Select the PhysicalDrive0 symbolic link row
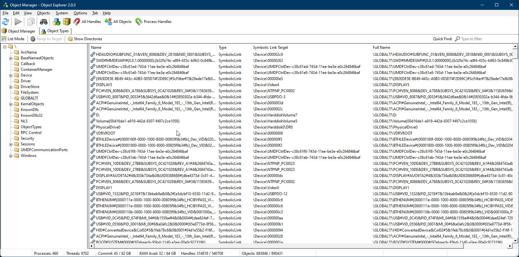This screenshot has width=519, height=257. 108,127
